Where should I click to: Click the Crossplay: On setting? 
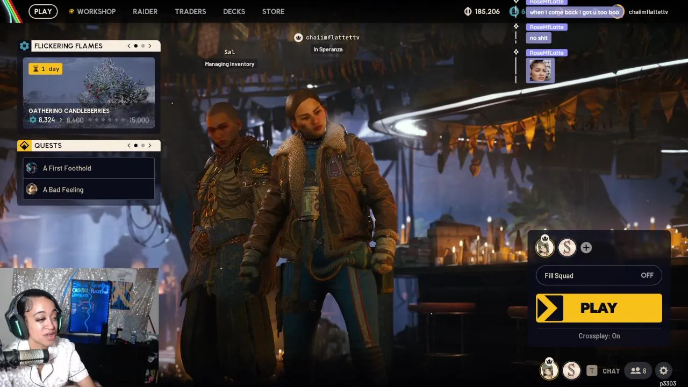(599, 336)
